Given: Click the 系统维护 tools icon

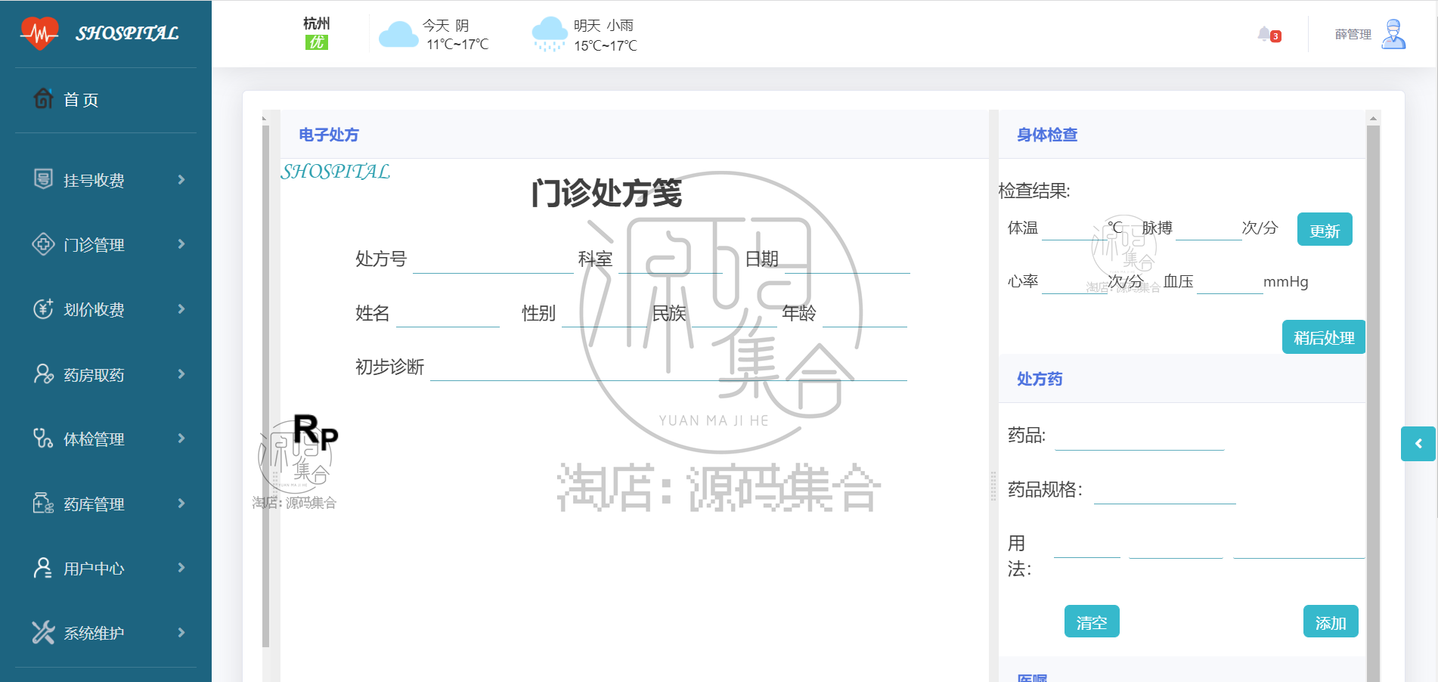Looking at the screenshot, I should pos(43,632).
